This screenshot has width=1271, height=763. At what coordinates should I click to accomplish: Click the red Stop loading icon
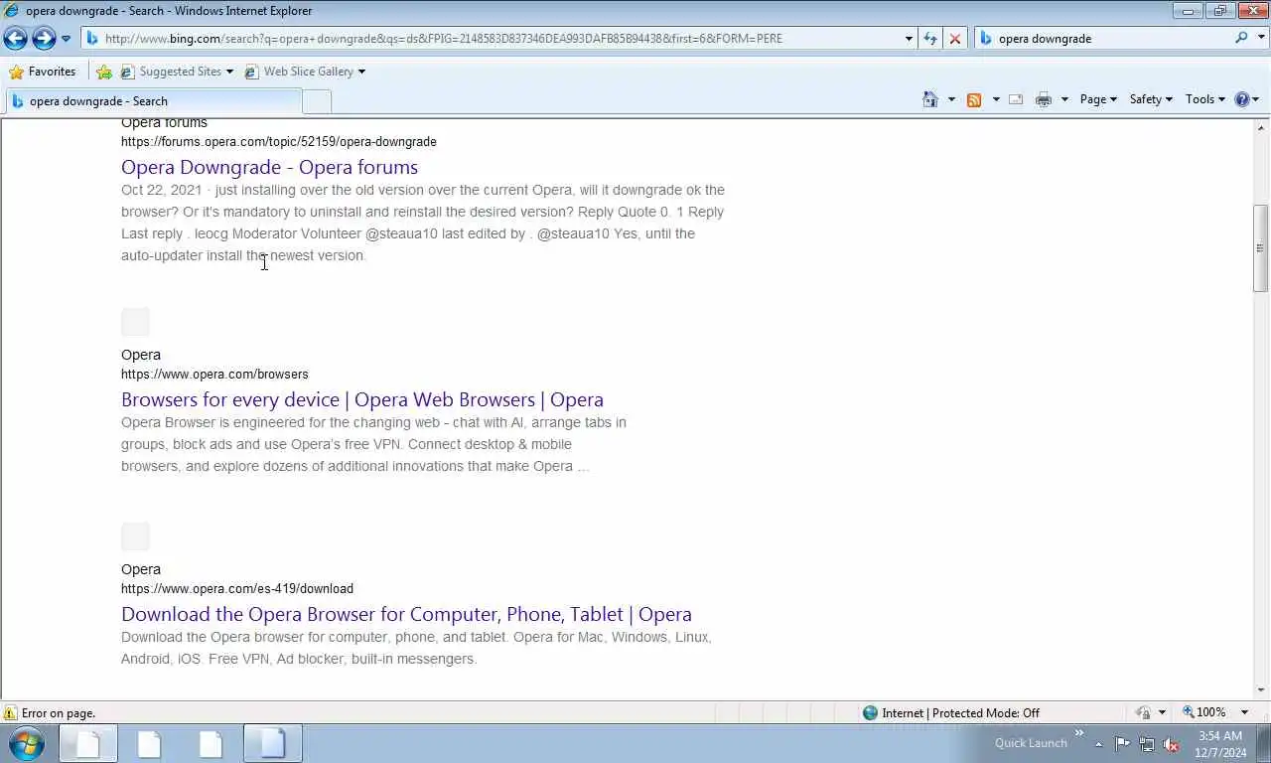pos(955,38)
